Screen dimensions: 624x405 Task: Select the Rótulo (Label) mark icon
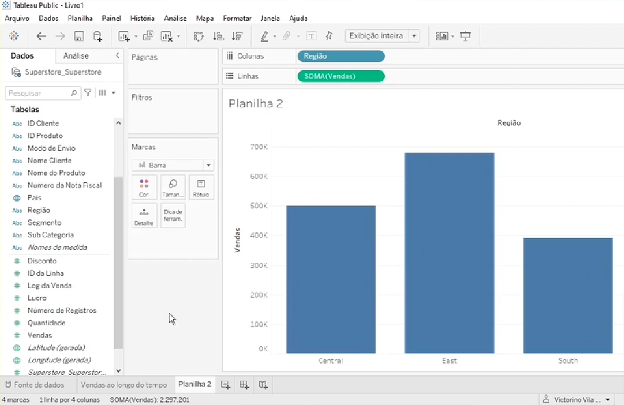201,186
